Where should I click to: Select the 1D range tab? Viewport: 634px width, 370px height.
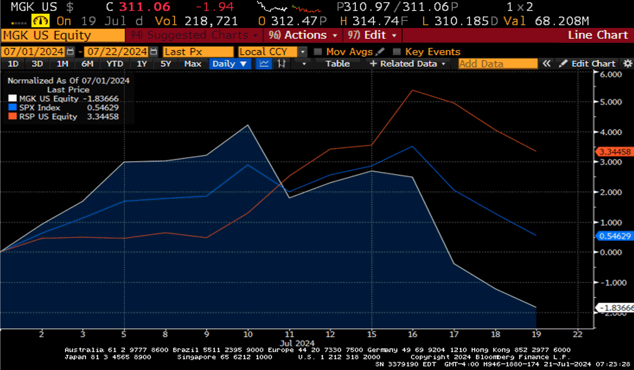coord(13,64)
